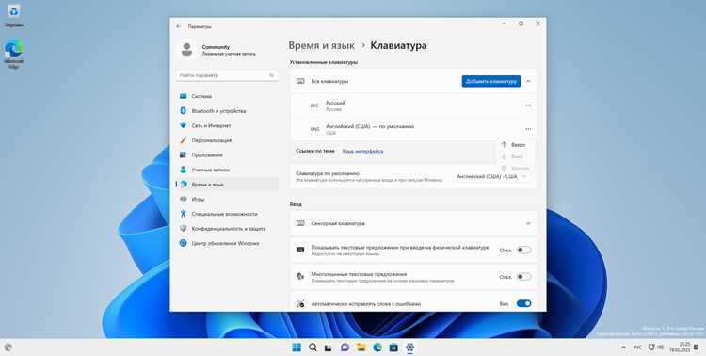Disable Автоматически исправлять слова с ошибками switch

click(523, 303)
